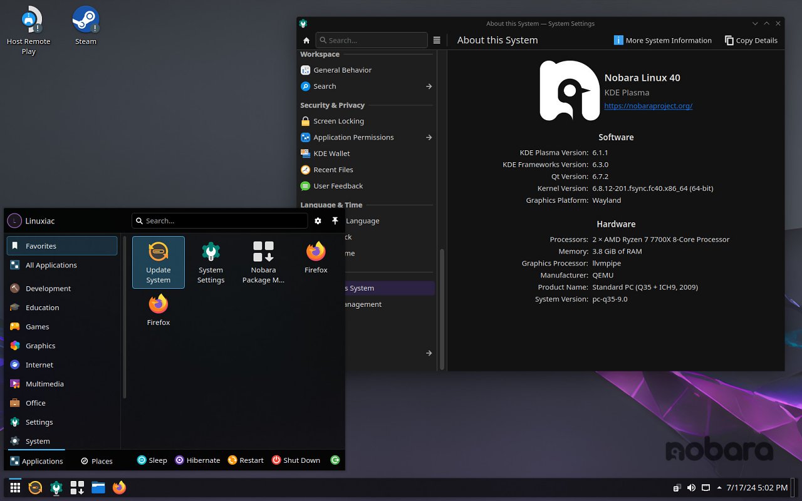Open the file manager from taskbar

(x=98, y=487)
